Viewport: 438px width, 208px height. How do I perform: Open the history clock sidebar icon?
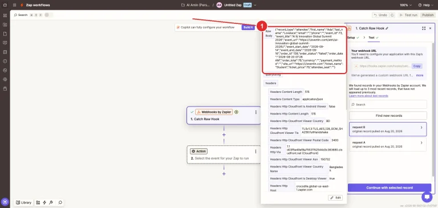(x=5, y=61)
